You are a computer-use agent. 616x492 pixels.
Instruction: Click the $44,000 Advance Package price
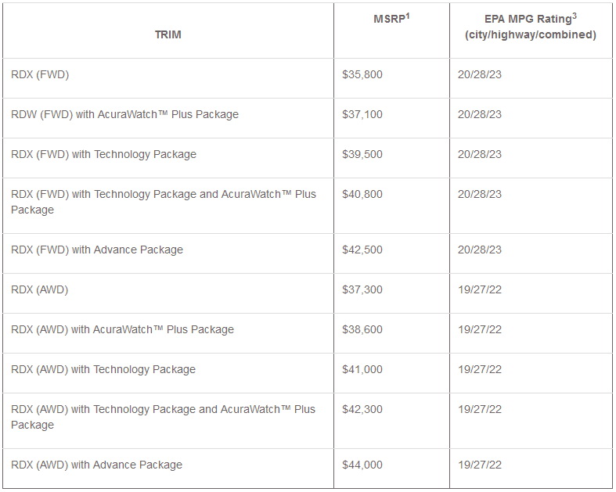tap(362, 465)
